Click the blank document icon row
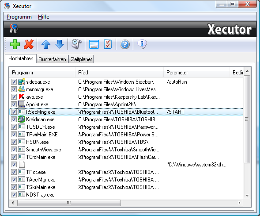Screen dimensions: 260x216 click(x=22, y=165)
